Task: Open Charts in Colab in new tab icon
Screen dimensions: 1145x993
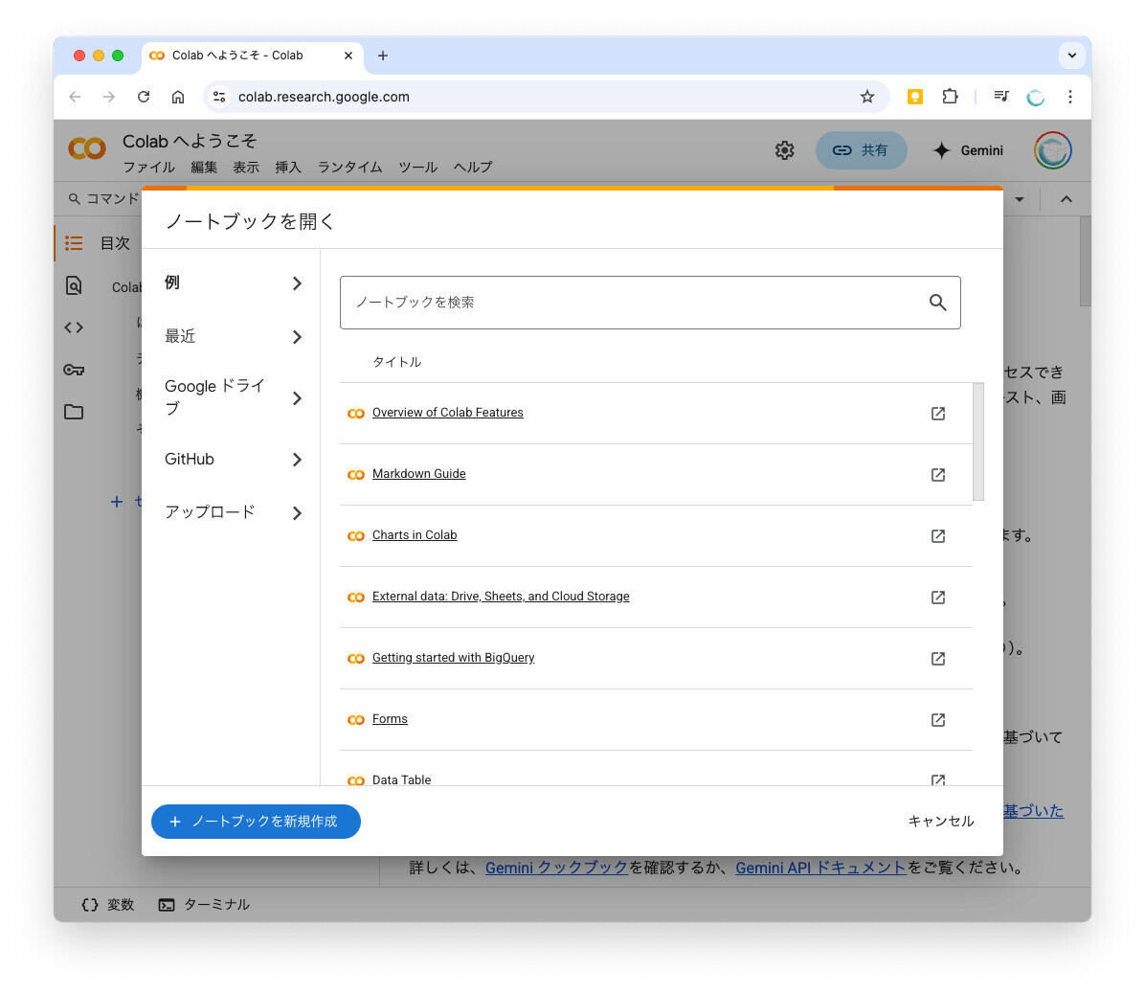Action: click(937, 536)
